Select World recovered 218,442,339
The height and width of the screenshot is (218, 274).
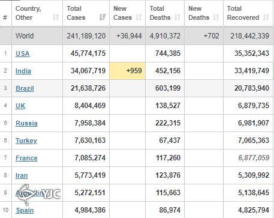pos(249,36)
